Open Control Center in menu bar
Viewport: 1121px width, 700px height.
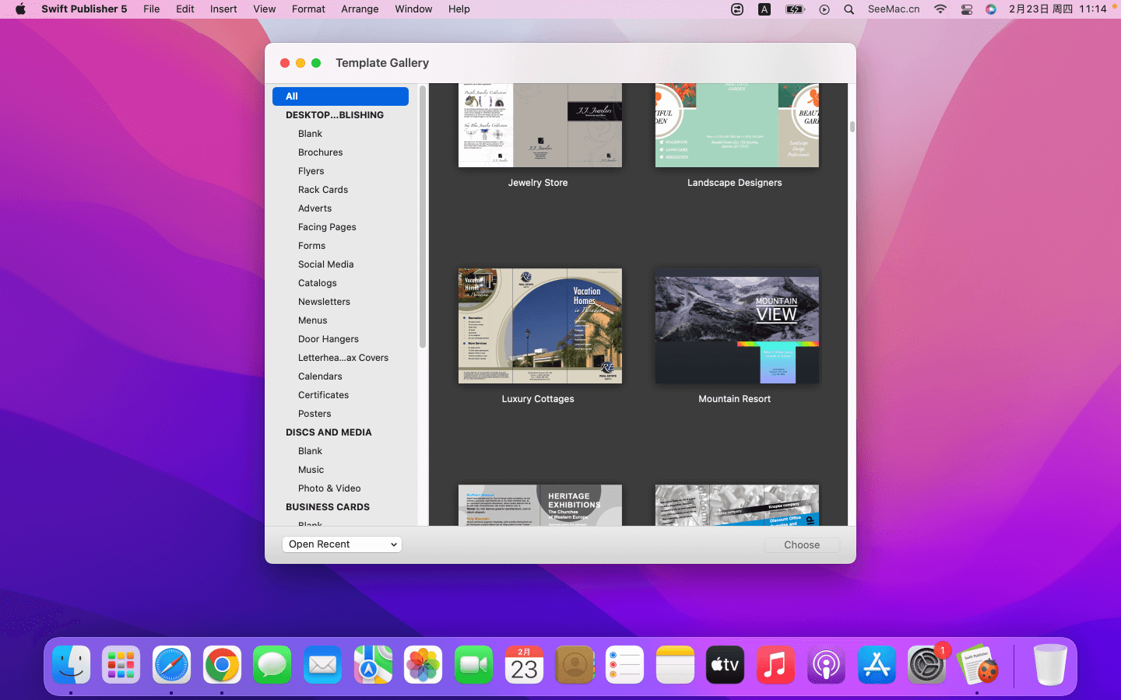(x=966, y=9)
